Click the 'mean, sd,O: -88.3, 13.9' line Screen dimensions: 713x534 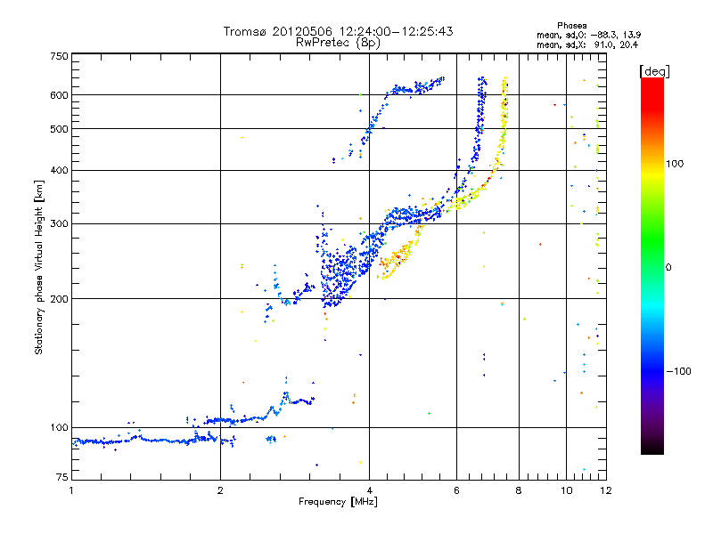[588, 35]
